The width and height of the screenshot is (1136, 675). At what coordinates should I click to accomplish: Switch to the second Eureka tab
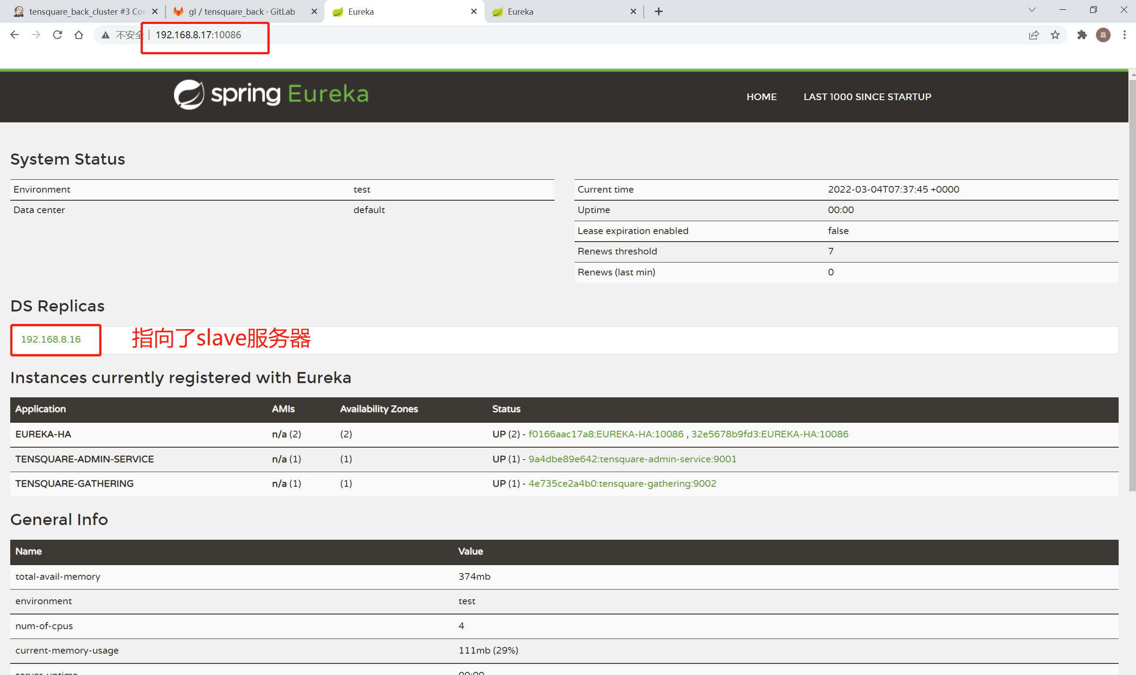(564, 12)
